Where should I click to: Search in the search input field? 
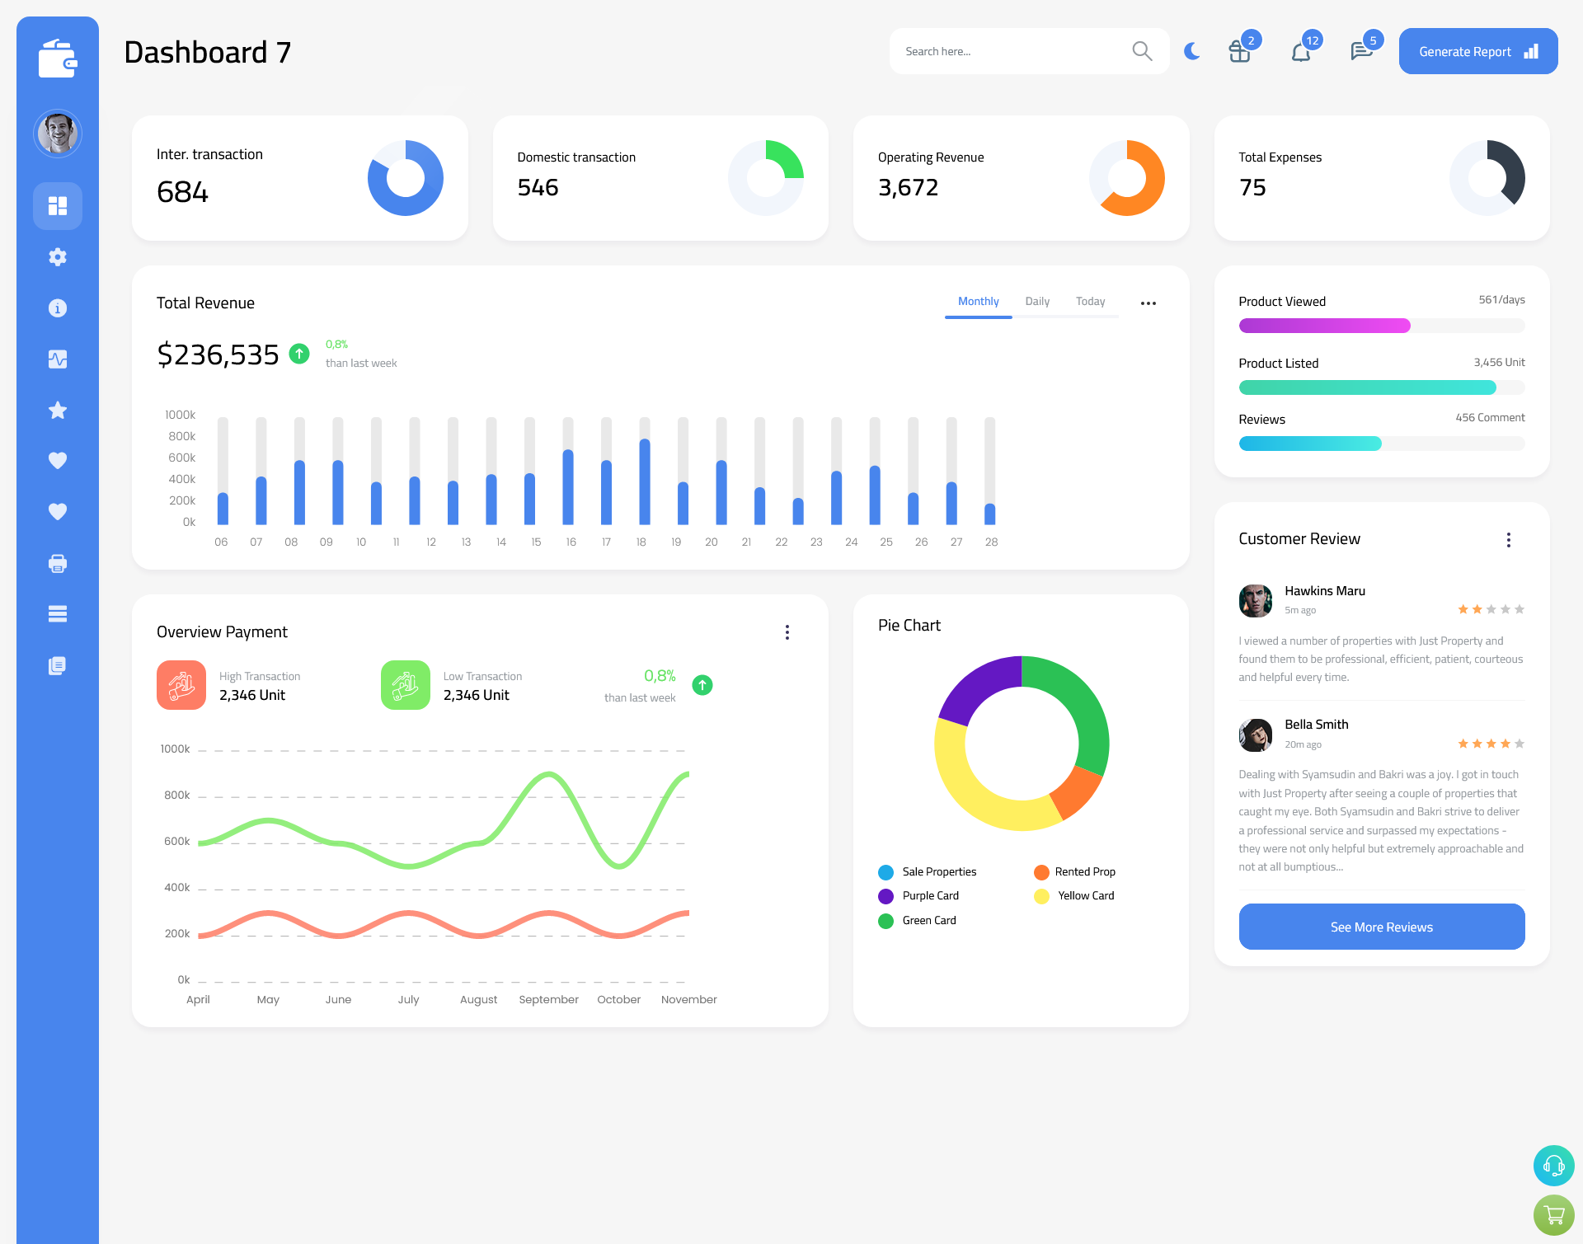pyautogui.click(x=1011, y=51)
